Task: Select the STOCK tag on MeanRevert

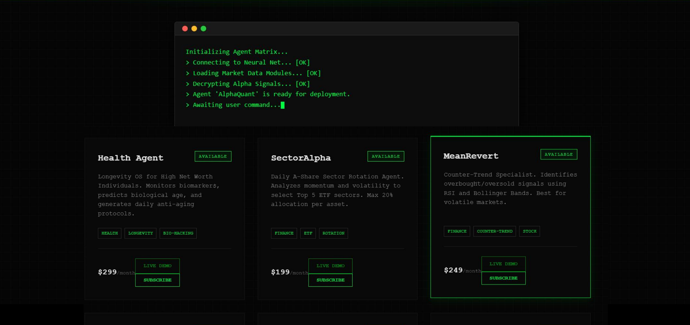Action: tap(529, 231)
